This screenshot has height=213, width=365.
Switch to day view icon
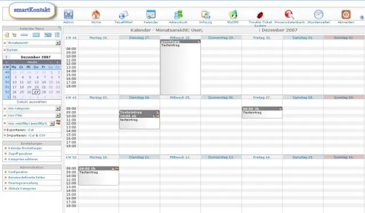click(x=24, y=35)
